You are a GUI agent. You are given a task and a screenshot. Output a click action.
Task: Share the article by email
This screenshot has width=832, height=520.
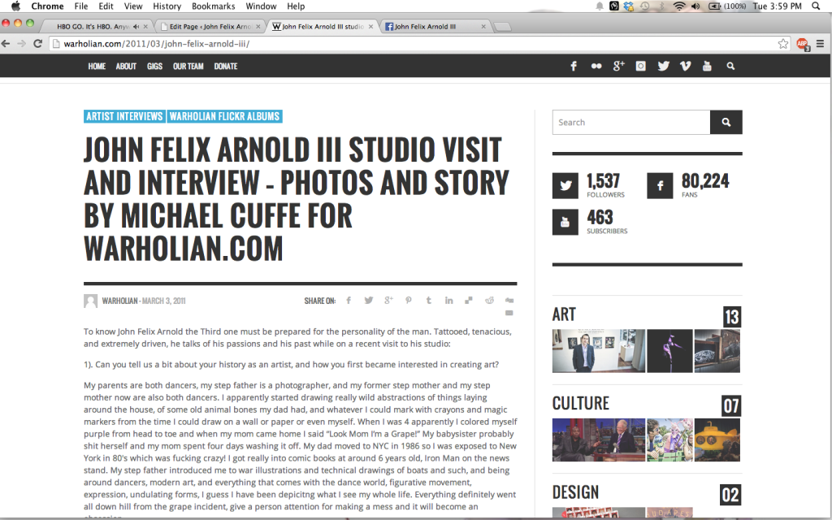coord(509,313)
